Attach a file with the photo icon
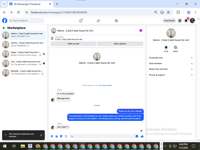Viewport: 200px width, 150px height. [56, 136]
